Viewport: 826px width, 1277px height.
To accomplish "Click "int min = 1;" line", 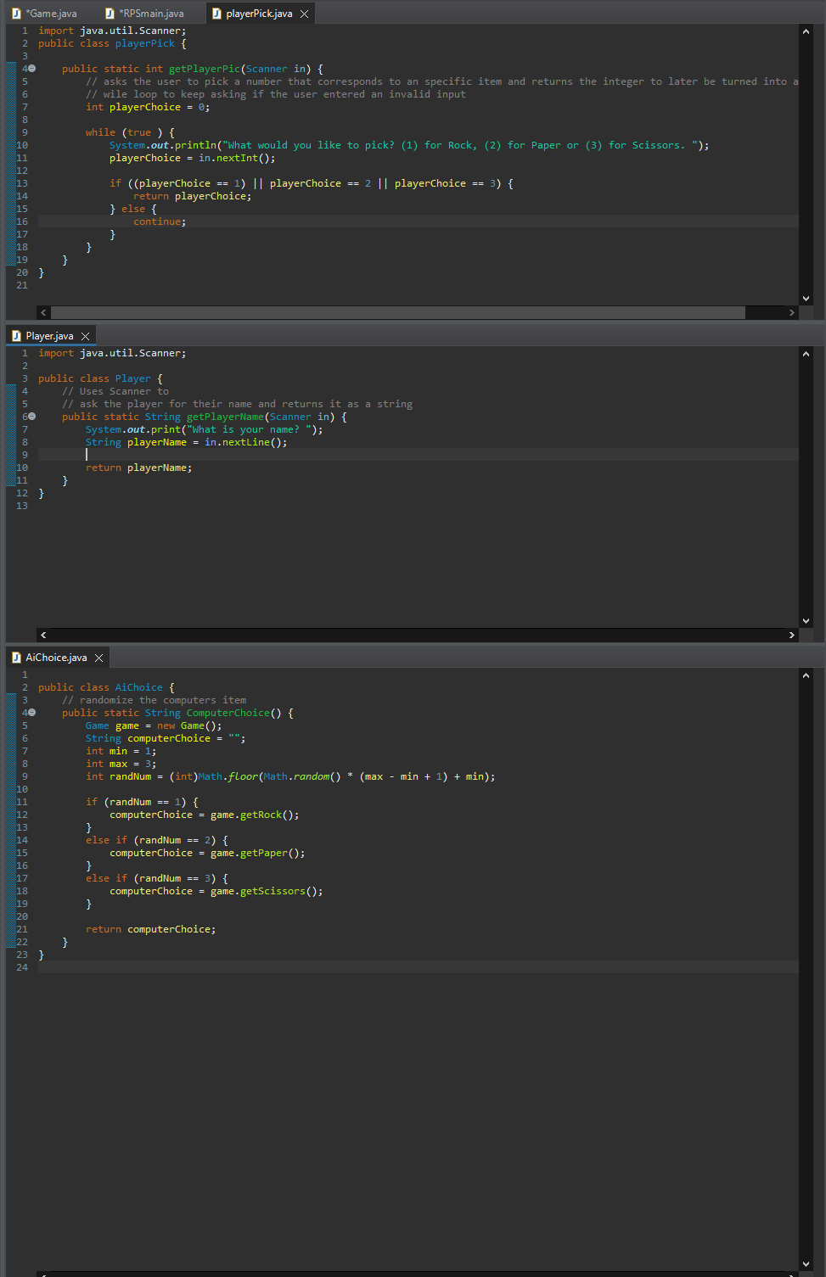I will (121, 751).
